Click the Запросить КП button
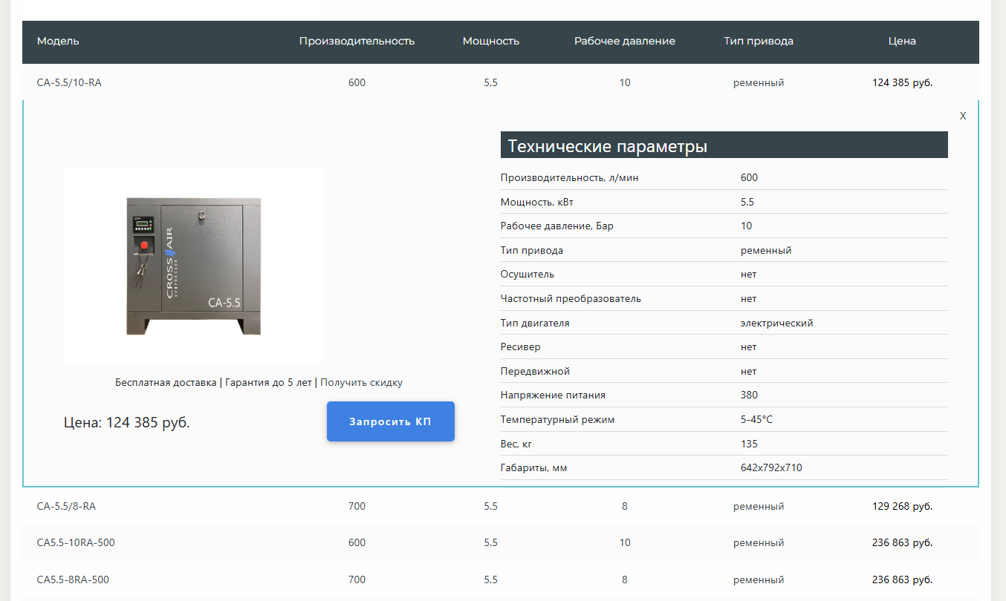1006x601 pixels. 390,421
